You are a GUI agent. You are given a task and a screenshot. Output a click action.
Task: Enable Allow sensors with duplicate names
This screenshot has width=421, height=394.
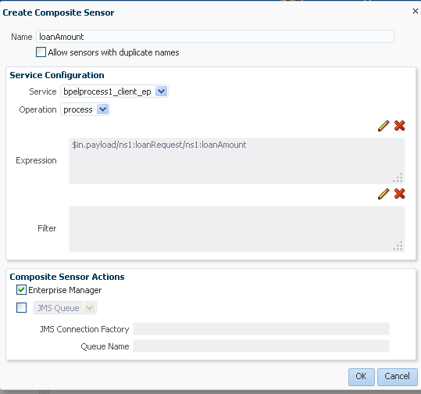[x=41, y=52]
